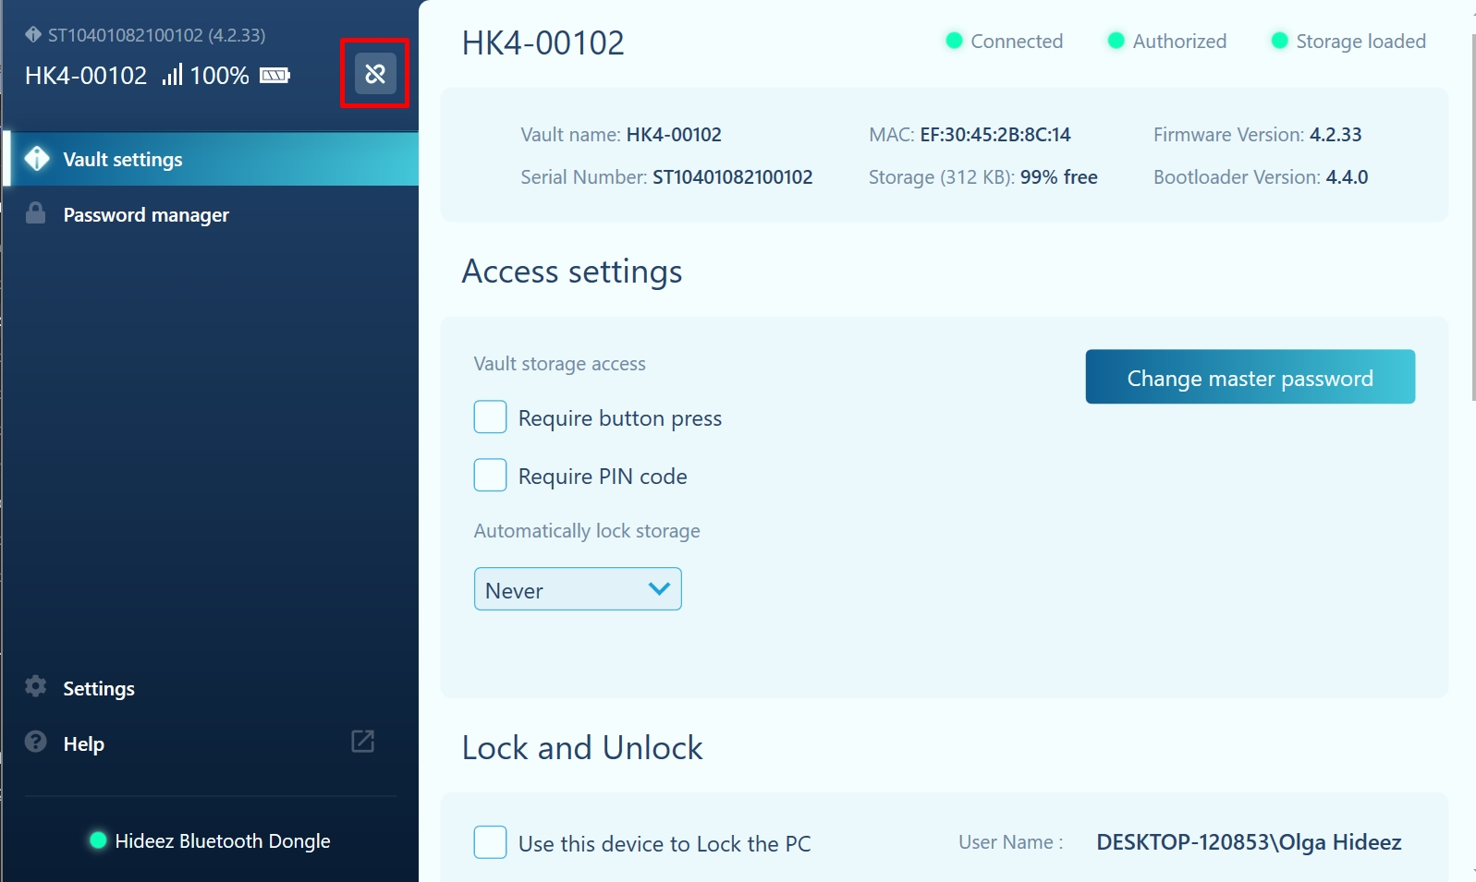This screenshot has width=1476, height=882.
Task: Check Use this device to Lock the PC
Action: [490, 842]
